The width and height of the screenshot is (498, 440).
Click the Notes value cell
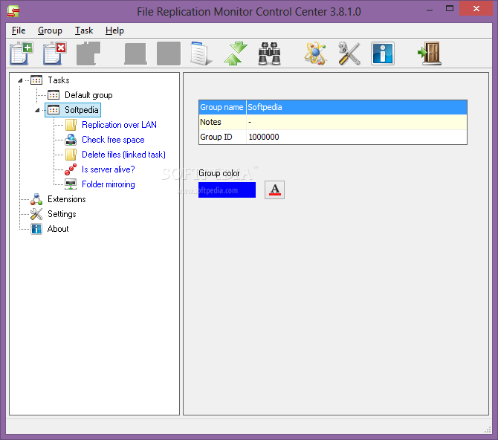[357, 122]
